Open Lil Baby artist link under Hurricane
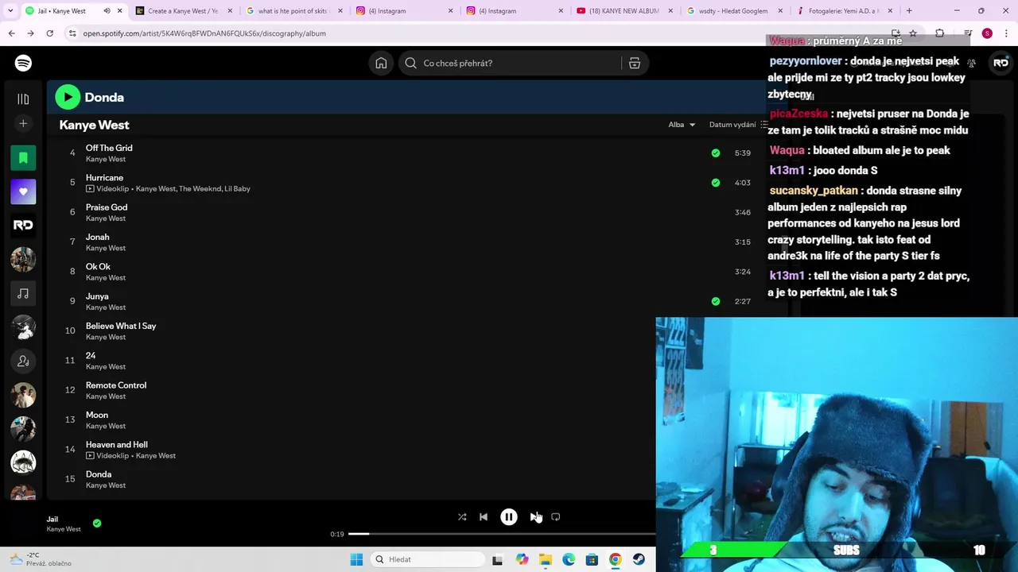The height and width of the screenshot is (572, 1018). (x=237, y=189)
